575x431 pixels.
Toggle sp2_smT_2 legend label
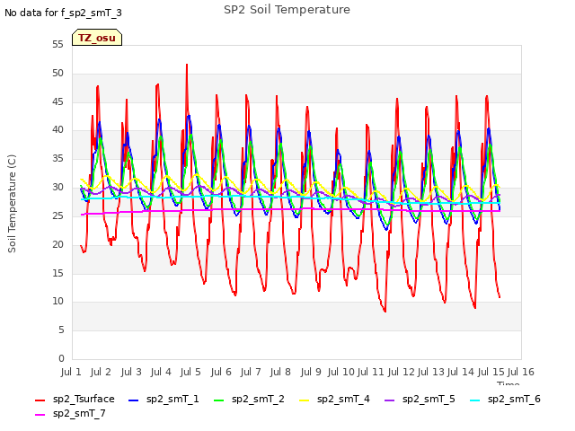[258, 399]
